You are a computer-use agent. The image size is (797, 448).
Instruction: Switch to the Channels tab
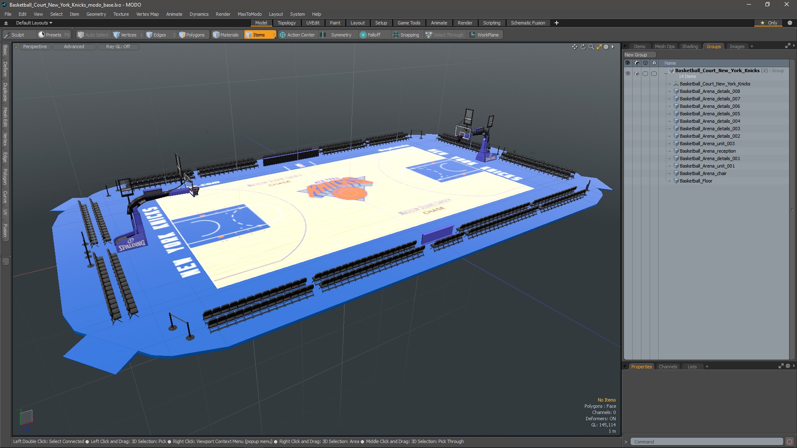668,367
